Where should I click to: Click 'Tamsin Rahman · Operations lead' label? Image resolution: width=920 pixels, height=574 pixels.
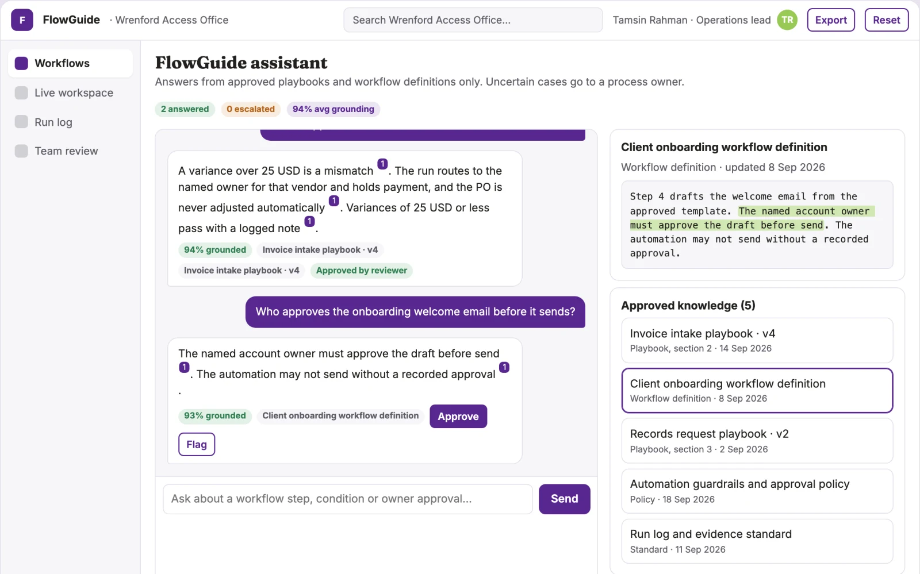692,20
